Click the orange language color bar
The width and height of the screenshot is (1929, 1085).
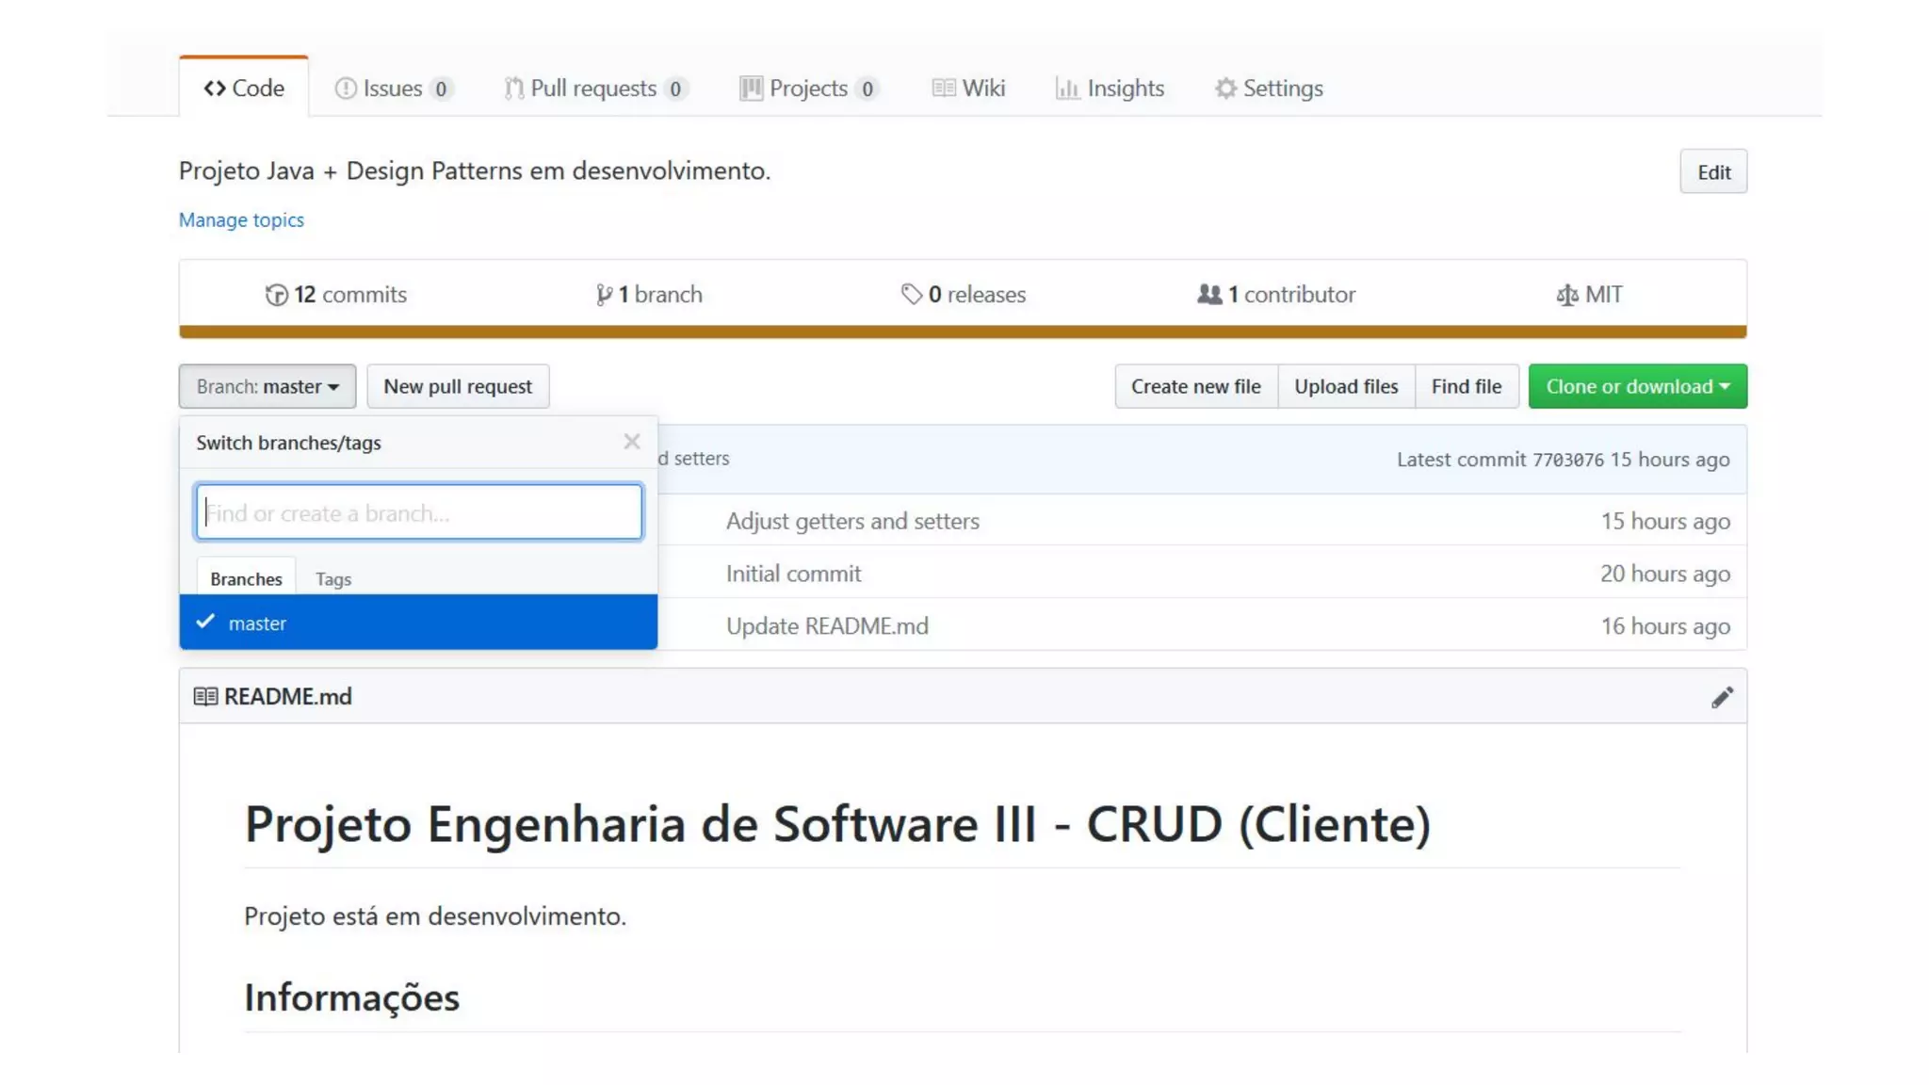(x=963, y=332)
